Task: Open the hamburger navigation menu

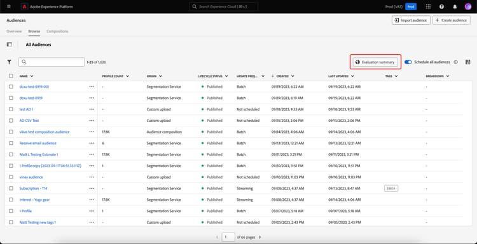Action: [8, 6]
